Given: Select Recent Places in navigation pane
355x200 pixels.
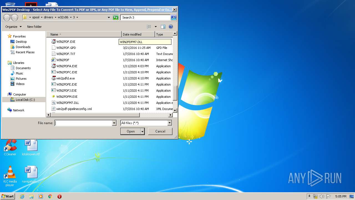Looking at the screenshot, I should coord(25,52).
